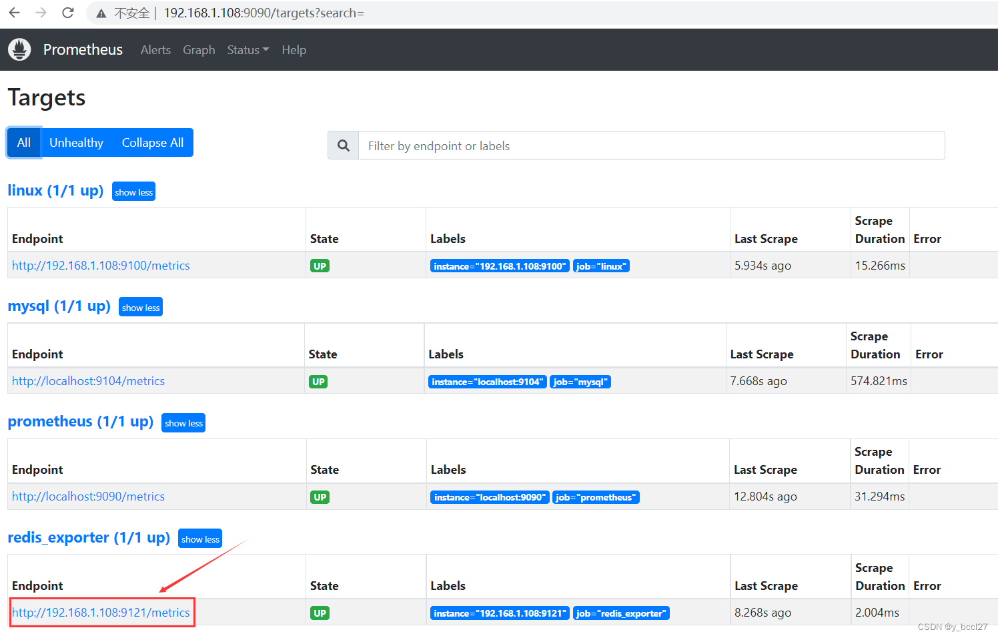Screen dimensions: 998x638
Task: Click the Collapse All button
Action: pos(153,143)
